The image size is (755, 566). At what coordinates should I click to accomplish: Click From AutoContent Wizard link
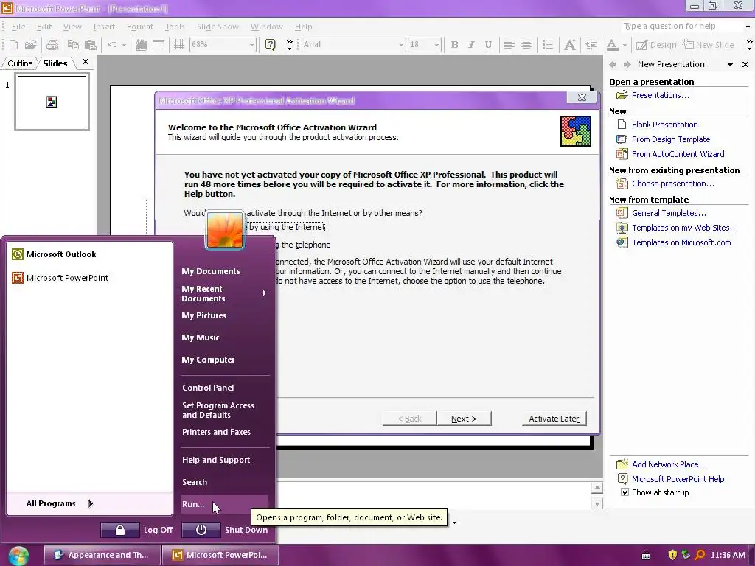click(678, 154)
